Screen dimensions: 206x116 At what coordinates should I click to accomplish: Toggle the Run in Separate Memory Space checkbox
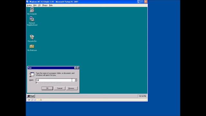click(37, 83)
